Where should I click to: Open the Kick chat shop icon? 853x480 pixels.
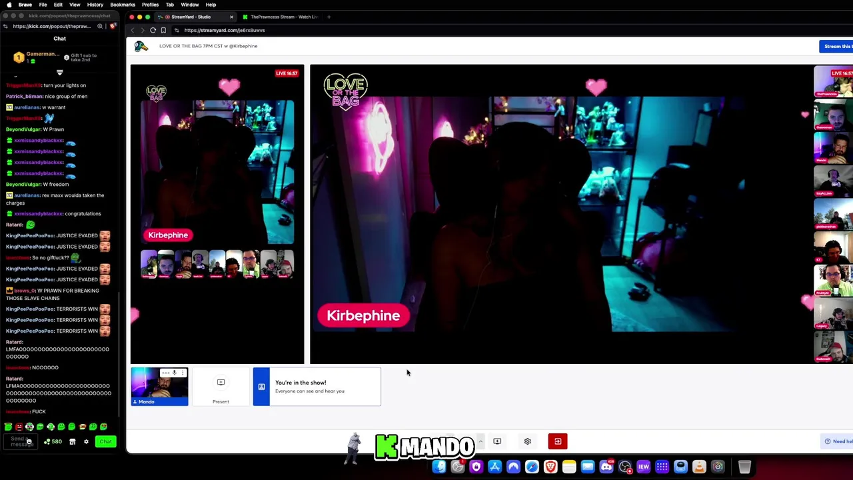(73, 441)
